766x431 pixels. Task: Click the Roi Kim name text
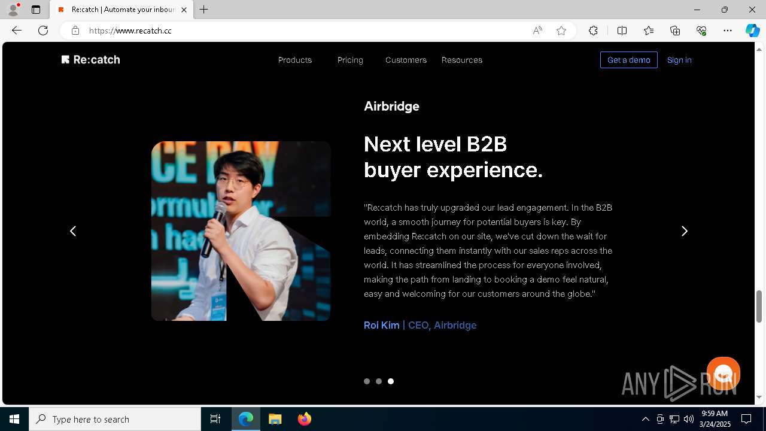[x=382, y=325]
